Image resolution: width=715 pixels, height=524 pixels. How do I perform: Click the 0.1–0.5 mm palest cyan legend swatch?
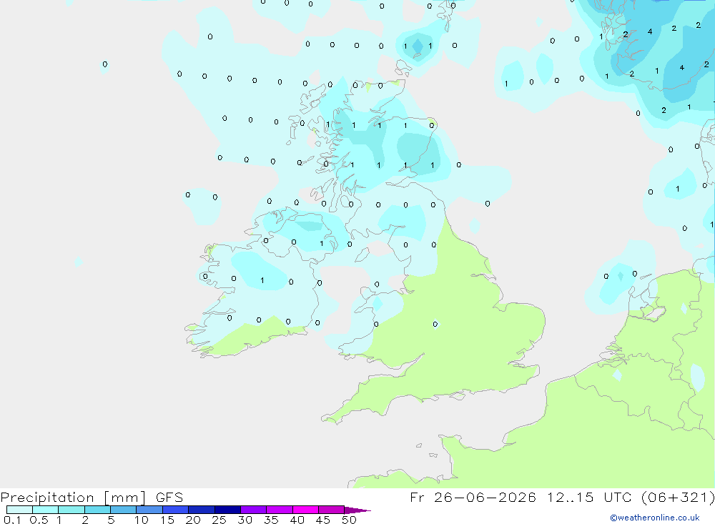click(19, 510)
